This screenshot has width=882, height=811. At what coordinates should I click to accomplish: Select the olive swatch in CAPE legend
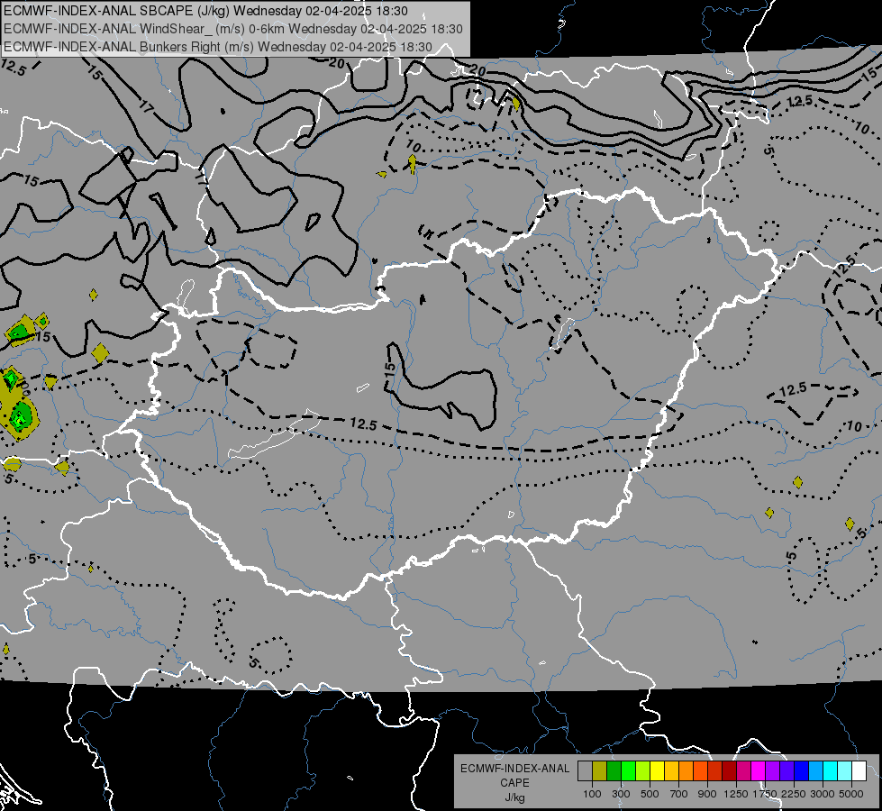pyautogui.click(x=600, y=770)
